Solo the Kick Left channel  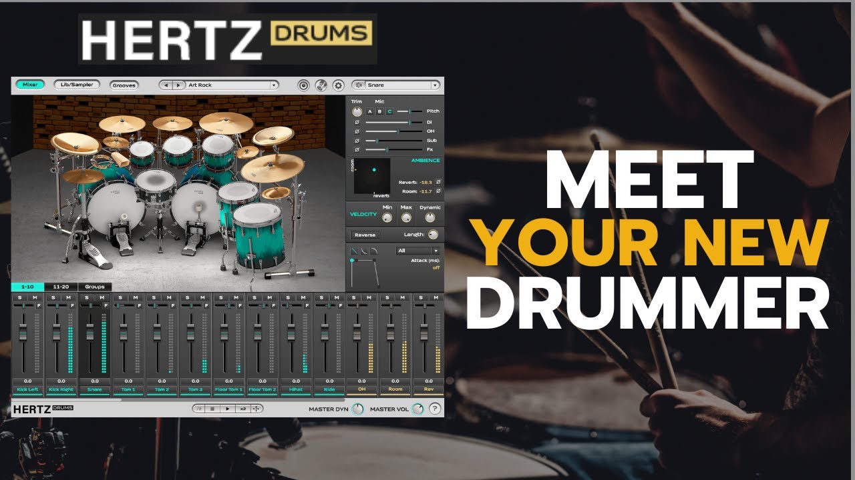tap(19, 297)
